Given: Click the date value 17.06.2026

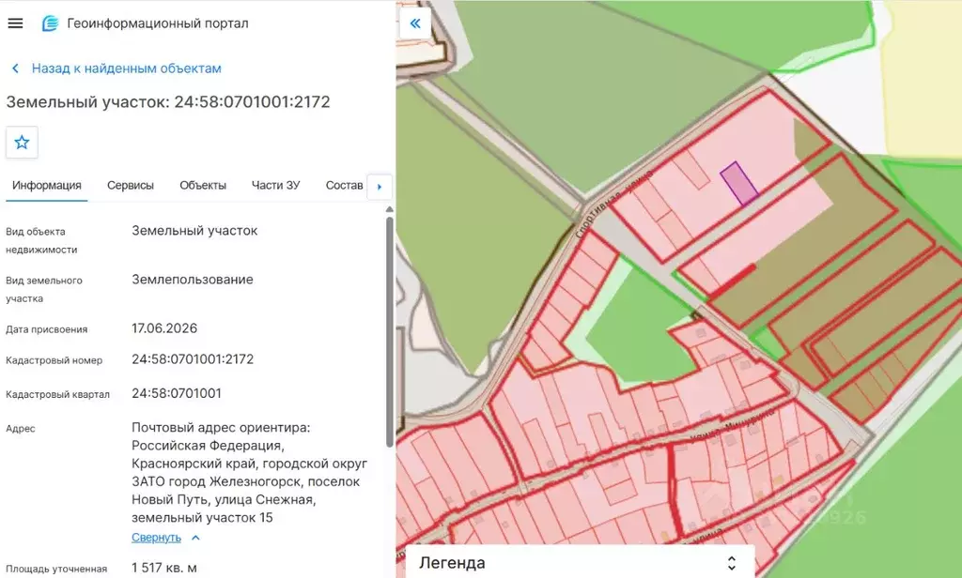Looking at the screenshot, I should (x=164, y=328).
